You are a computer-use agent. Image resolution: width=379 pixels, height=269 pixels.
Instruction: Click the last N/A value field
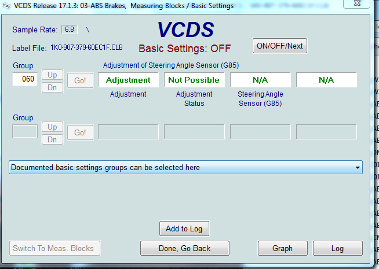pyautogui.click(x=326, y=80)
